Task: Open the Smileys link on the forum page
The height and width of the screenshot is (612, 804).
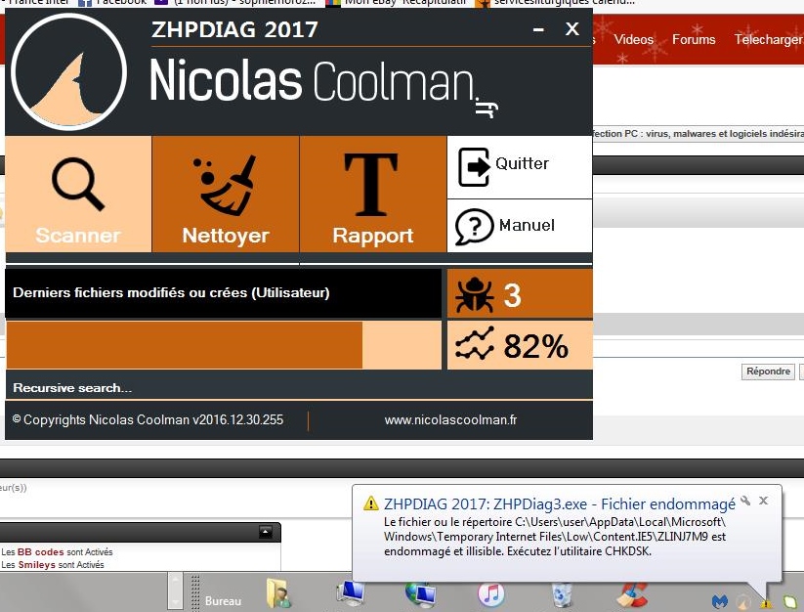Action: click(x=37, y=565)
